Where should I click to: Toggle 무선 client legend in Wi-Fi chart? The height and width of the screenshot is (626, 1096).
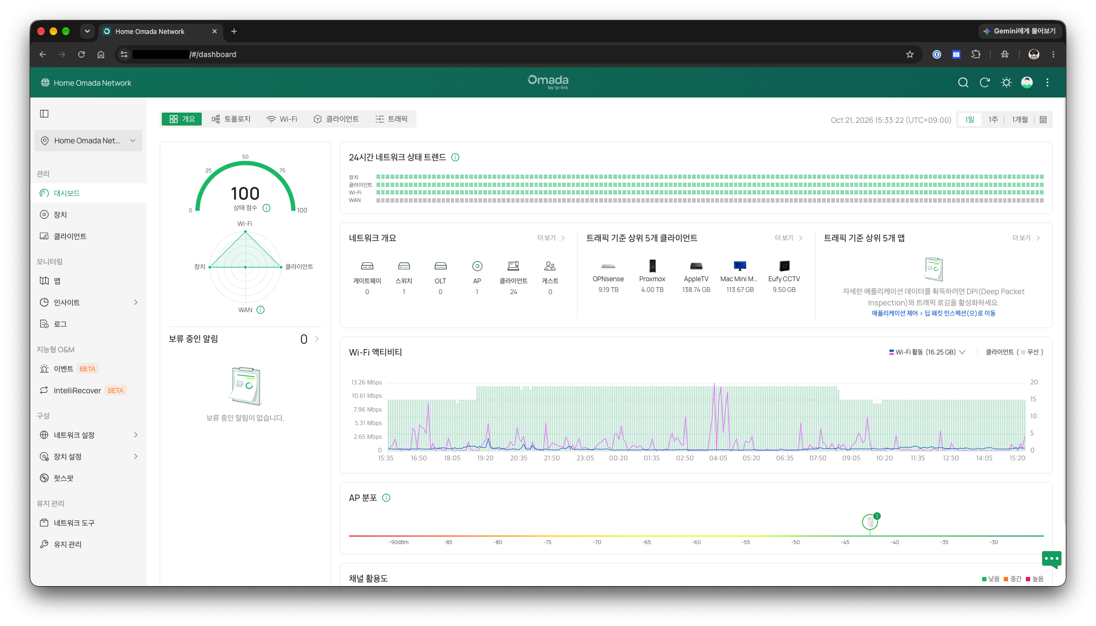1030,352
